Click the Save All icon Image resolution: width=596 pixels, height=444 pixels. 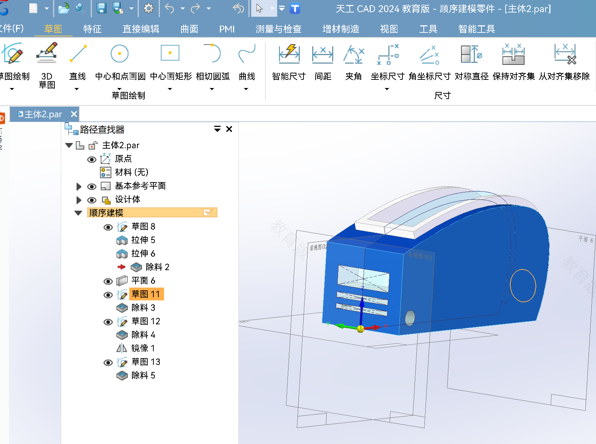(118, 8)
